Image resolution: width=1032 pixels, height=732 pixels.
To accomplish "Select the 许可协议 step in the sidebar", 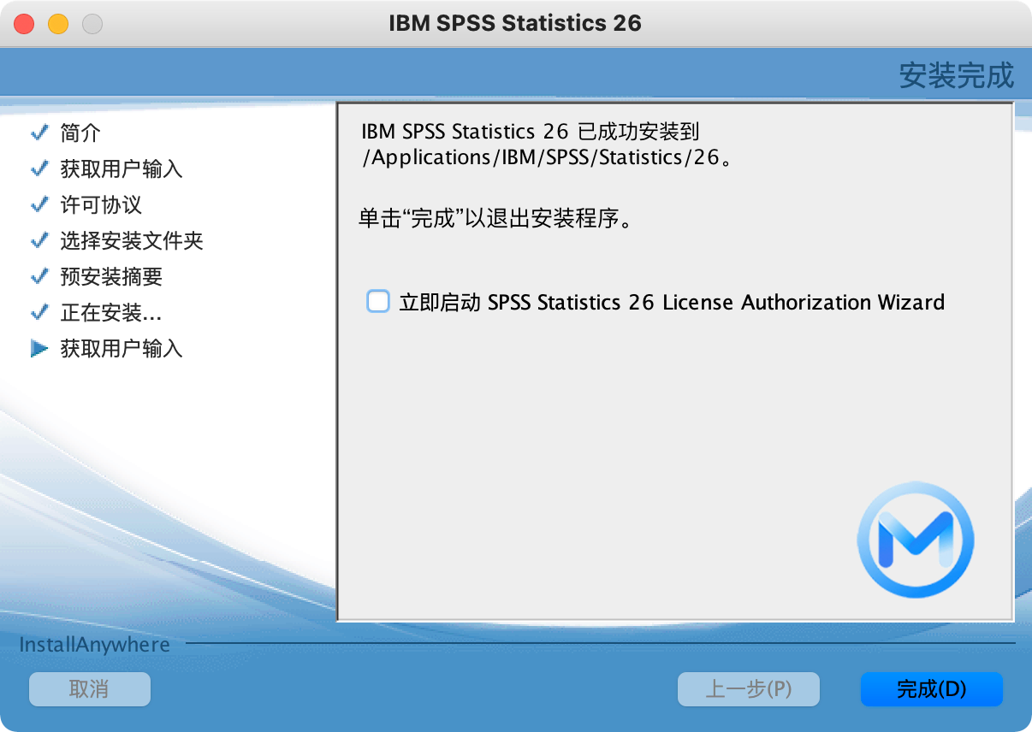I will 101,204.
